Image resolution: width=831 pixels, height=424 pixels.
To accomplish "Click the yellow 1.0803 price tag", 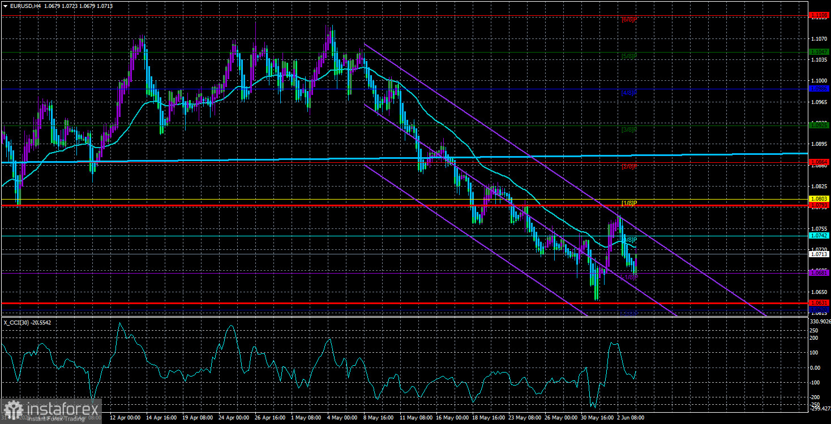I will pos(819,199).
